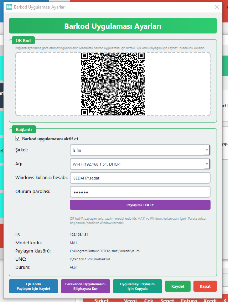Click the red Kapat button

point(205,286)
